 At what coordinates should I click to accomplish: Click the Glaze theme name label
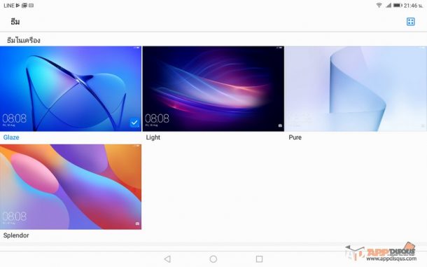point(11,137)
